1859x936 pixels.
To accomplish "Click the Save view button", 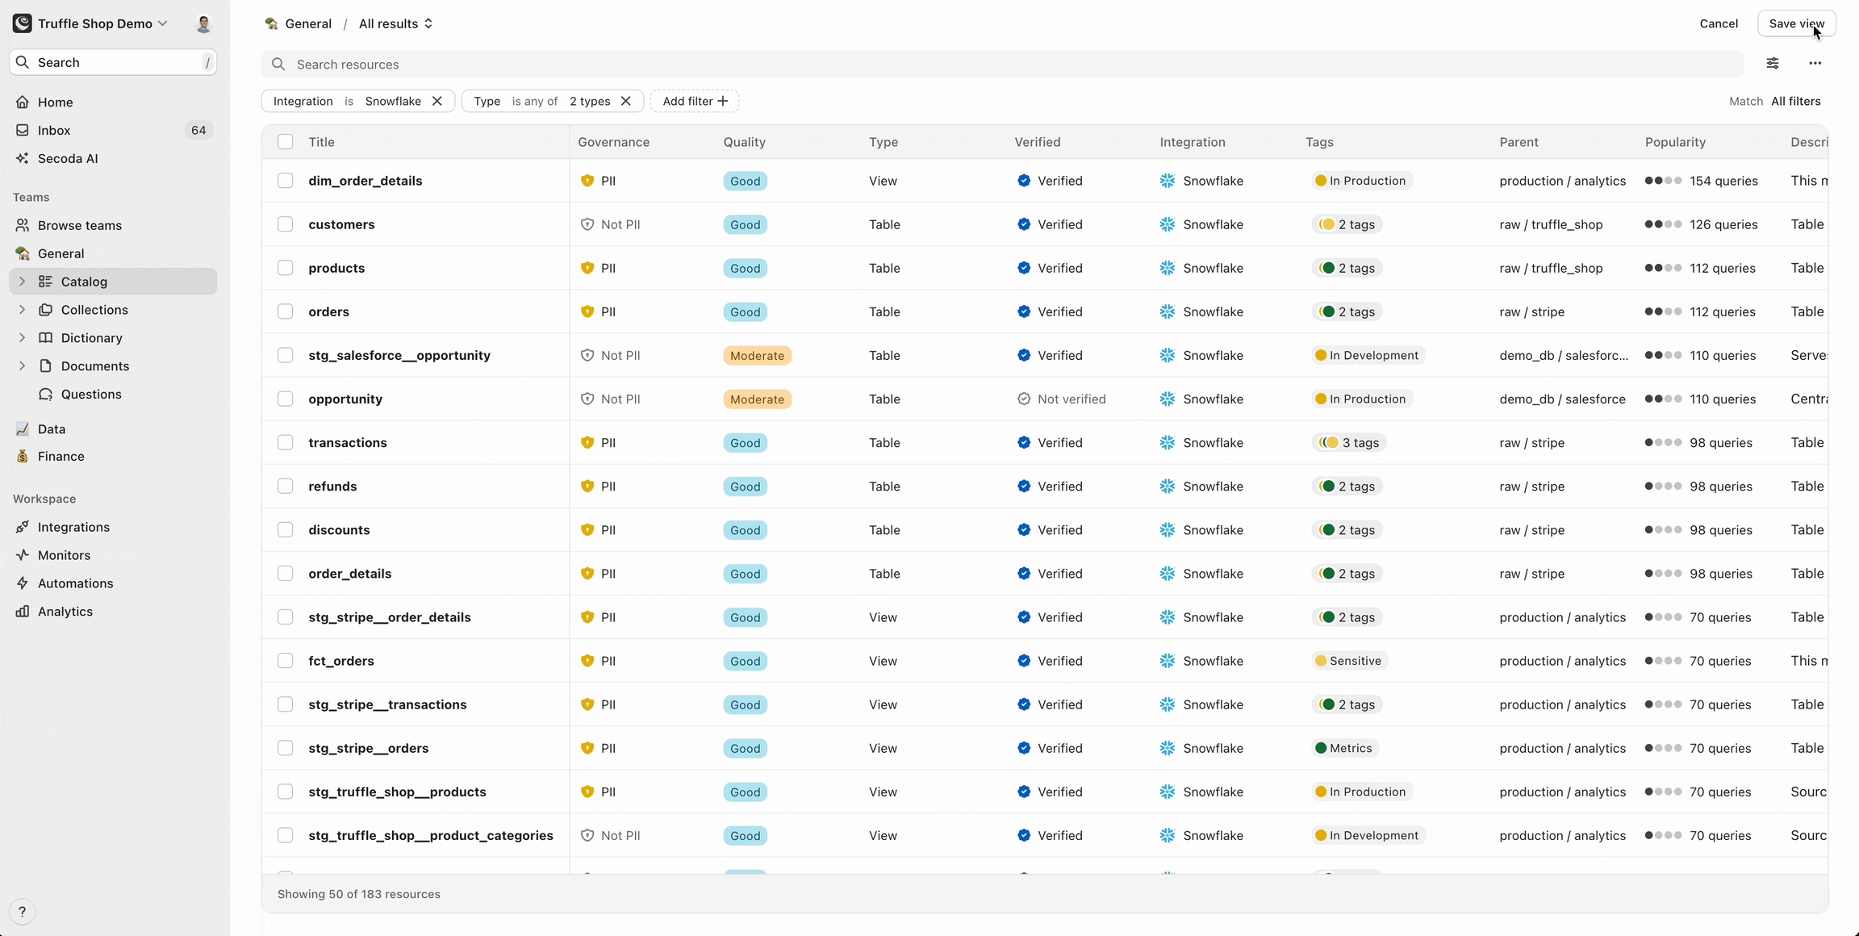I will click(1796, 23).
